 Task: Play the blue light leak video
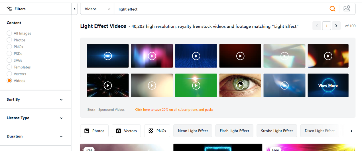tap(284, 85)
